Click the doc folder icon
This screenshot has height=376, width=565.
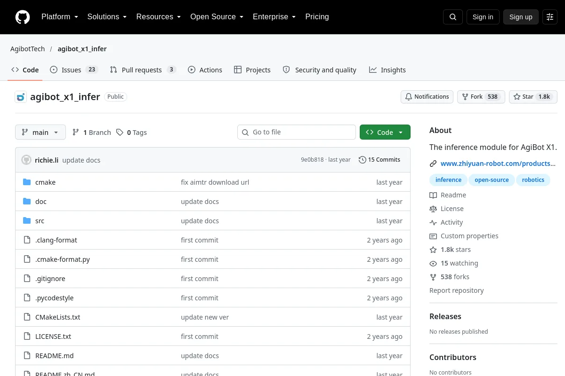coord(27,202)
